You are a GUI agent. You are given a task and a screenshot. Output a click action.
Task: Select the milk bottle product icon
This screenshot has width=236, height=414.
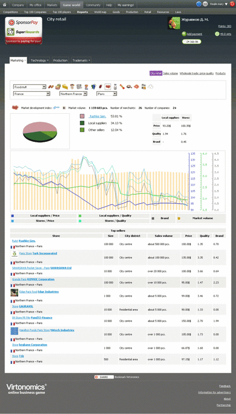click(x=115, y=87)
